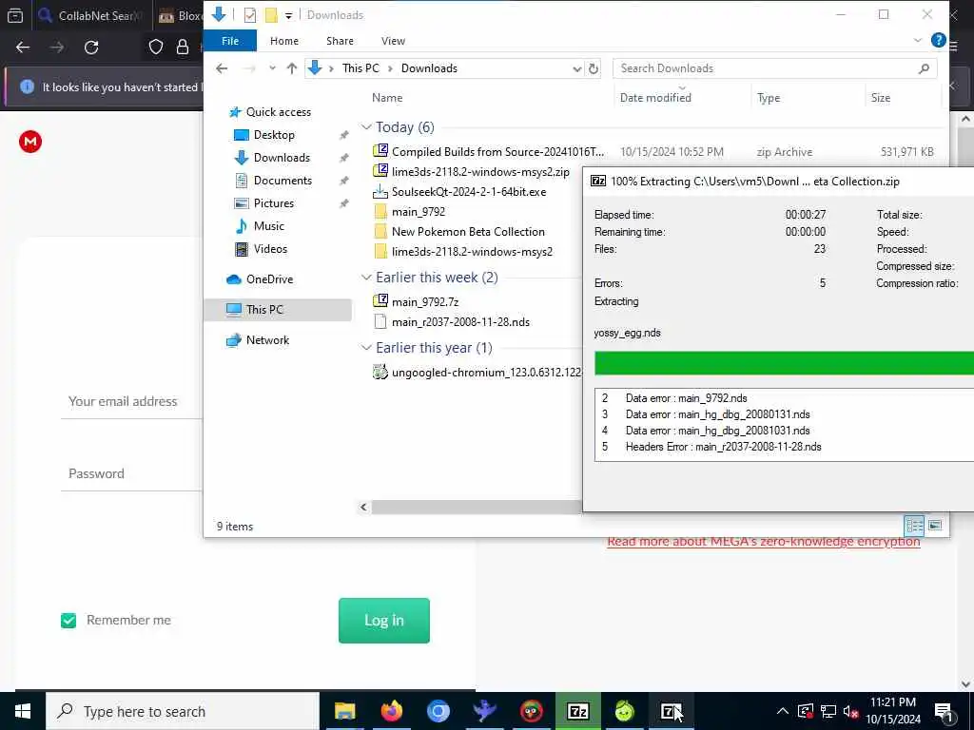Reload the Firefox page

click(91, 48)
